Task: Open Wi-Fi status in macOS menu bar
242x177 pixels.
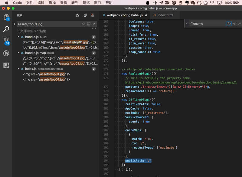Action: (x=212, y=3)
